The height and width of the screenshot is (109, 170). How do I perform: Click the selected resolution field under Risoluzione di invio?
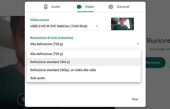point(80,44)
